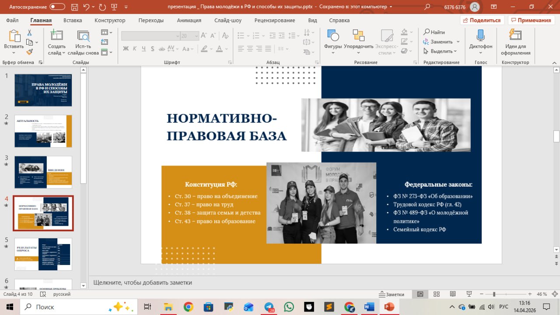
Task: Open the copy options dropdown arrow
Action: point(36,42)
